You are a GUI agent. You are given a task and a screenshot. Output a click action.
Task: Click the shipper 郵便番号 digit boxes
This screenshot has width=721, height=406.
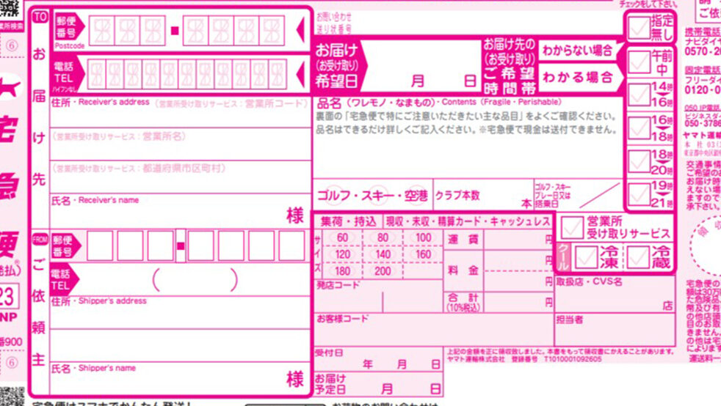(x=195, y=246)
